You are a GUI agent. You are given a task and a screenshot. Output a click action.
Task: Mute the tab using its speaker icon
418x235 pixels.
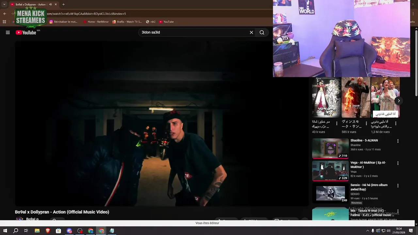pos(50,5)
